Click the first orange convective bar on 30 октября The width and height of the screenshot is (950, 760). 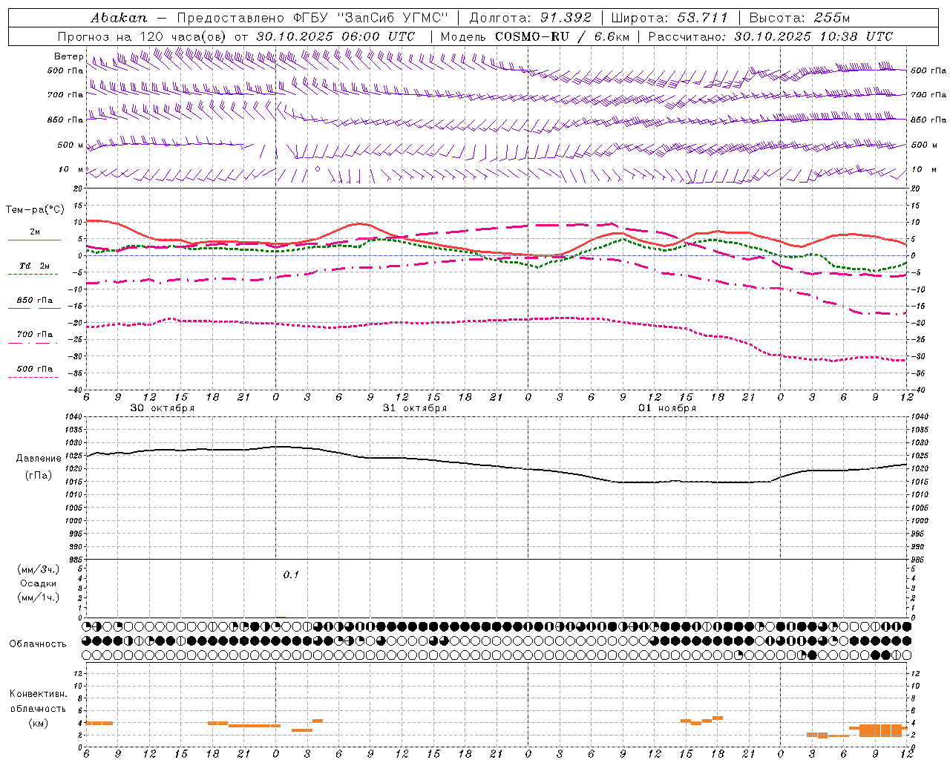pyautogui.click(x=99, y=723)
